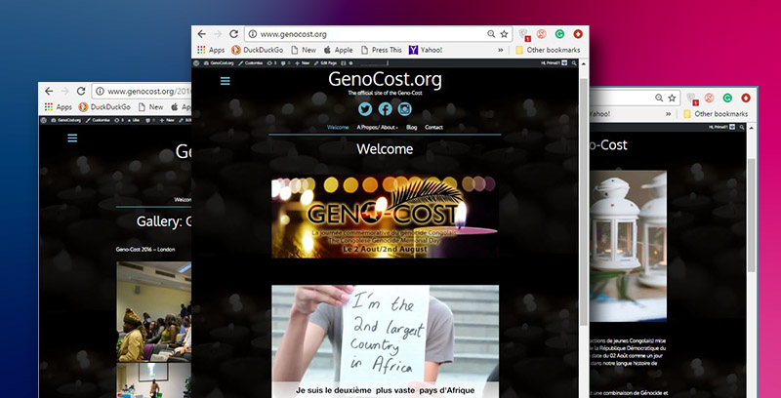Open the Apps shortcut in the left window bookmarks bar
The image size is (781, 398).
click(59, 107)
